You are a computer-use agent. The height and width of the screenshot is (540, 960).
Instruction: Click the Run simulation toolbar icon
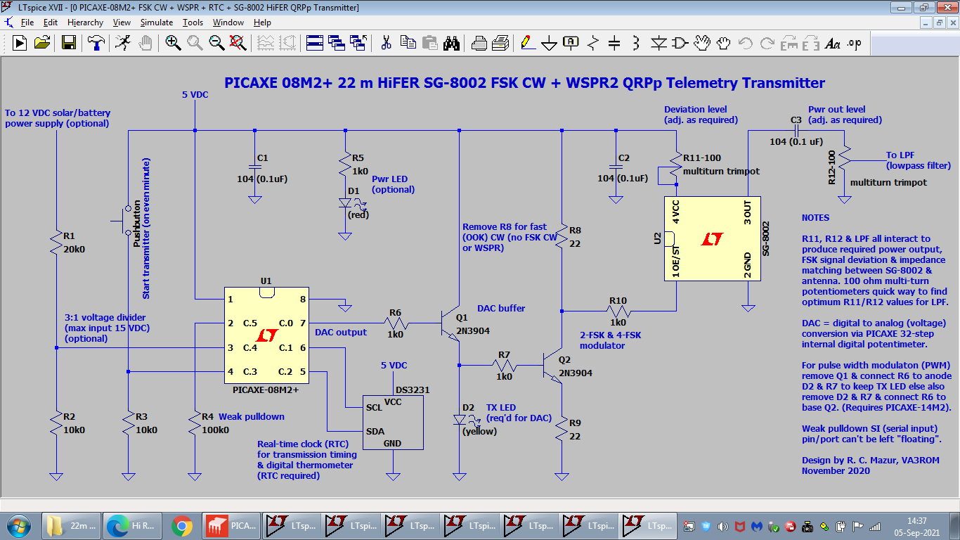tap(19, 44)
